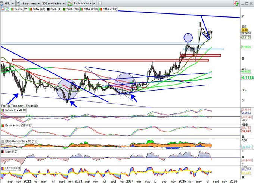Click the 6,0100 price label
Viewport: 254px width, 183px height.
247,37
